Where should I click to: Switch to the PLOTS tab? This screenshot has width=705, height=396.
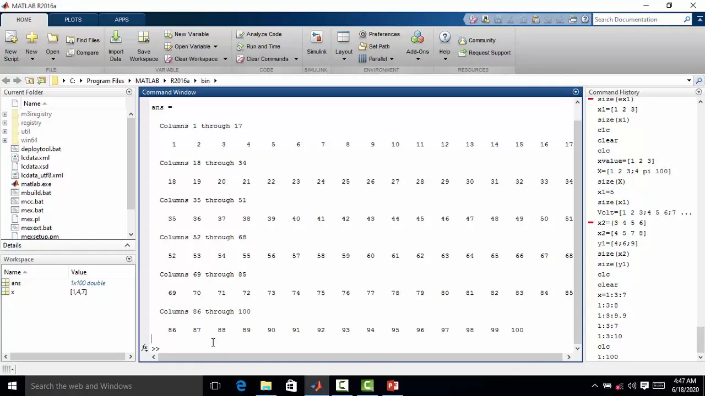point(73,20)
